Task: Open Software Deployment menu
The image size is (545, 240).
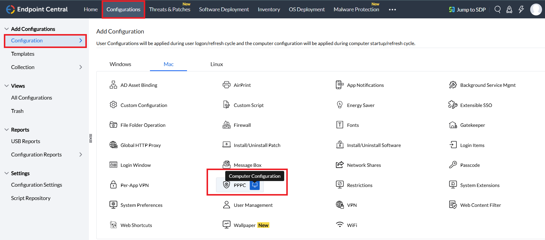Action: pyautogui.click(x=224, y=9)
